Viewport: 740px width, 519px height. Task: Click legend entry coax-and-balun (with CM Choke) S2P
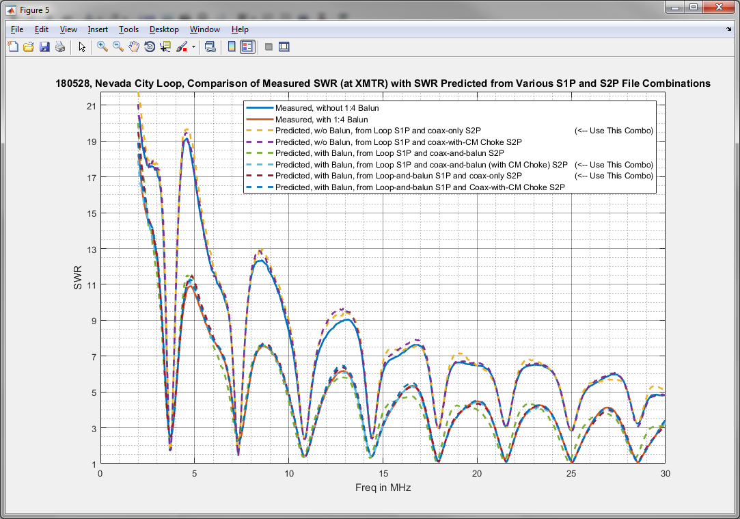coord(422,165)
